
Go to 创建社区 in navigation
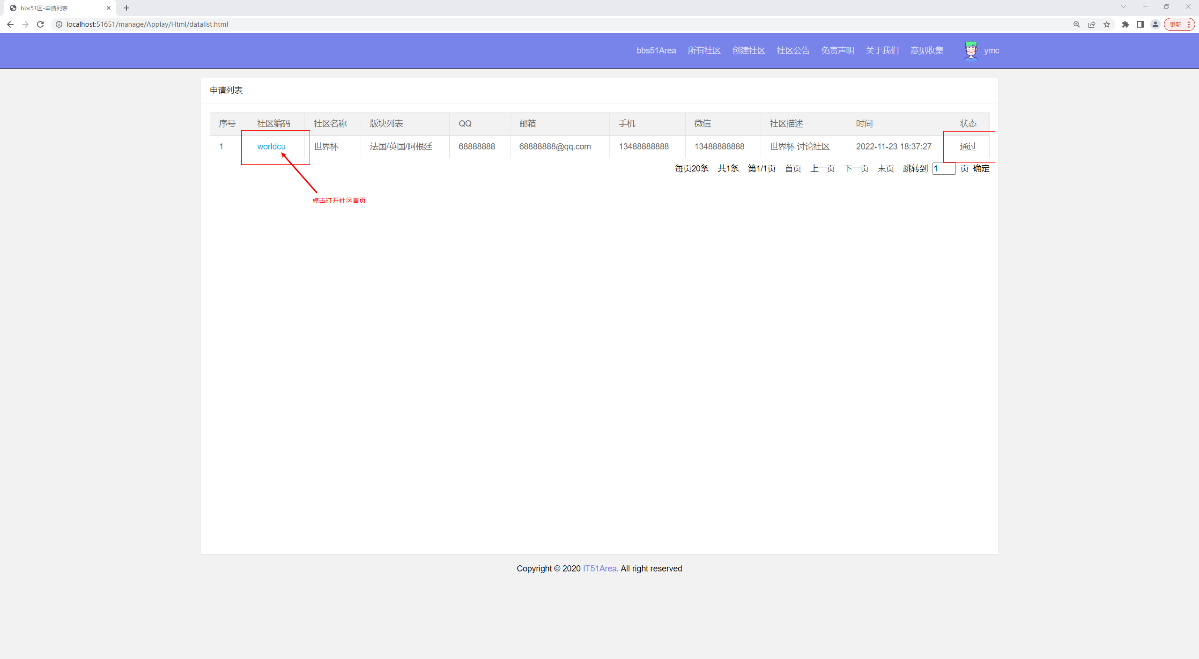tap(748, 51)
